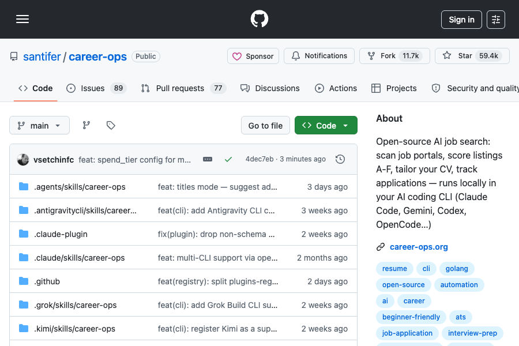Viewport: 519px width, 346px height.
Task: View tags via the tag icon
Action: pyautogui.click(x=111, y=125)
